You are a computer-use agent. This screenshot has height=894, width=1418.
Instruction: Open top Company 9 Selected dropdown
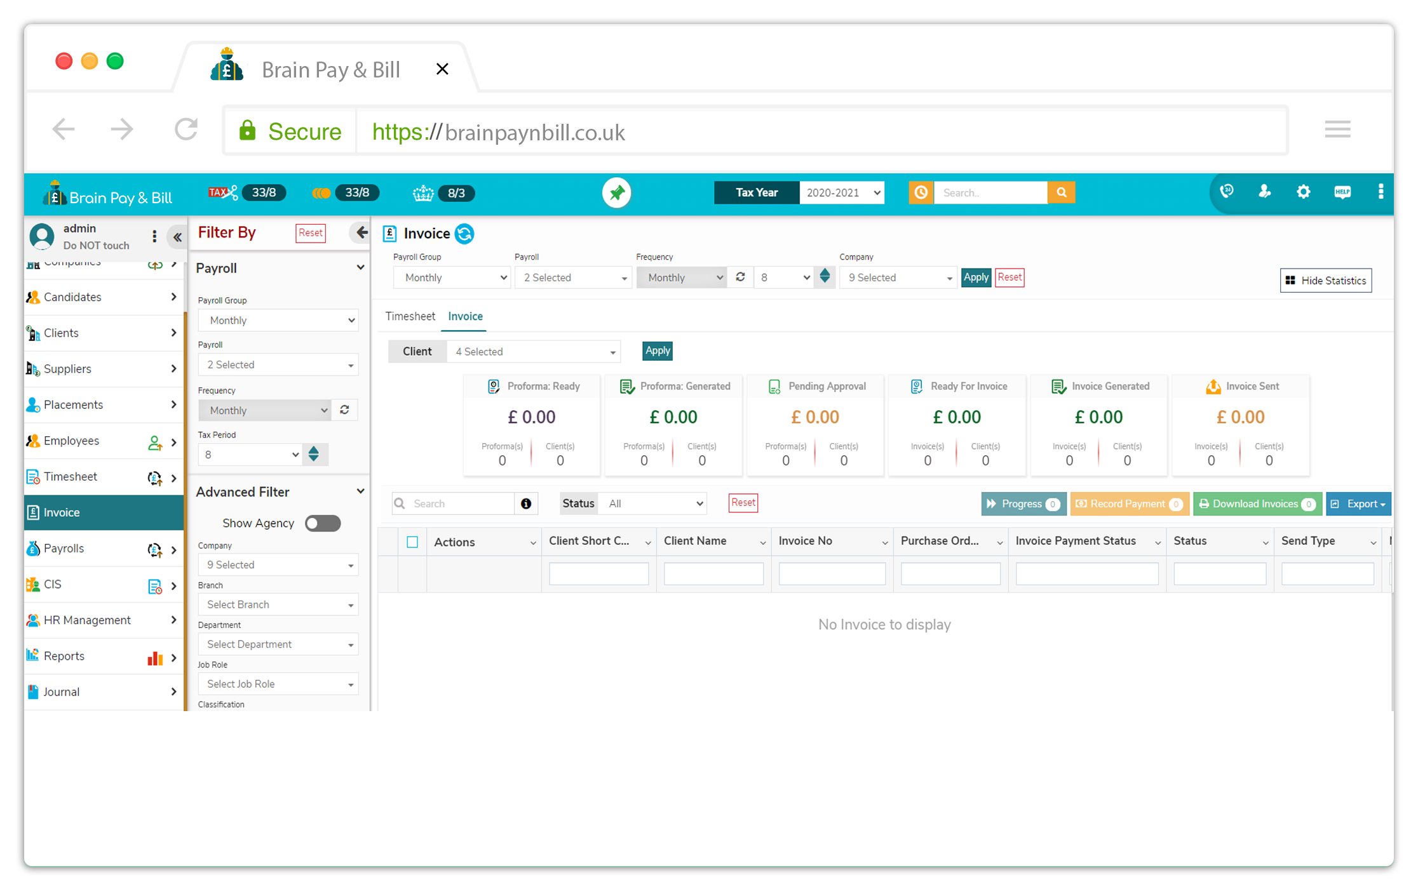pyautogui.click(x=898, y=277)
